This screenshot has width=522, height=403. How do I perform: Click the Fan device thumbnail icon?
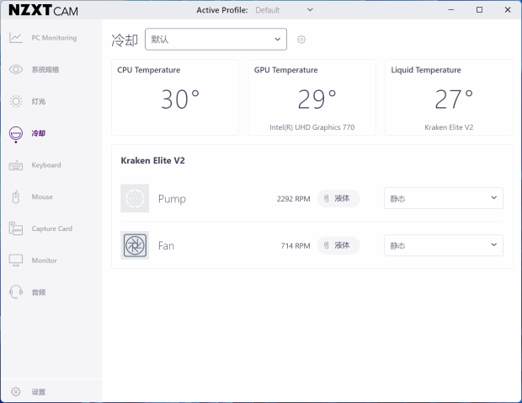coord(135,245)
